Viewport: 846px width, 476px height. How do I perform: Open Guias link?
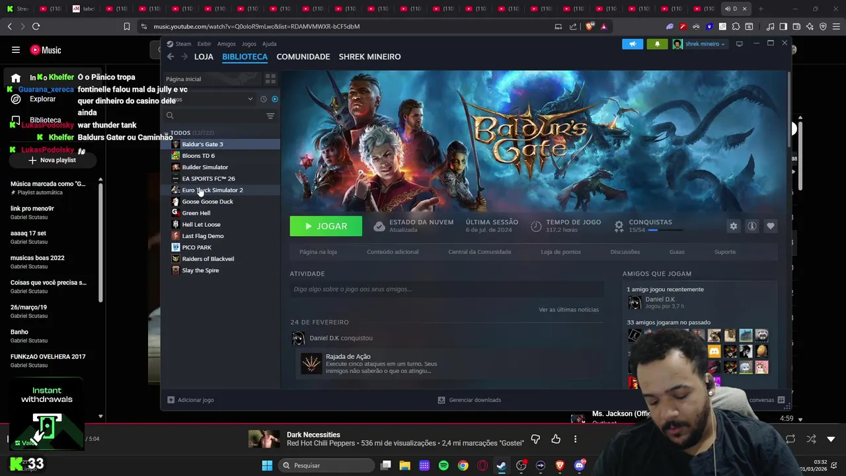click(x=677, y=252)
